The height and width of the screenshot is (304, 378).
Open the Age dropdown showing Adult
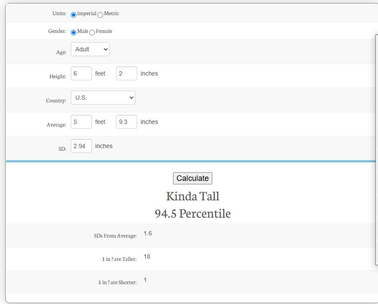[90, 49]
